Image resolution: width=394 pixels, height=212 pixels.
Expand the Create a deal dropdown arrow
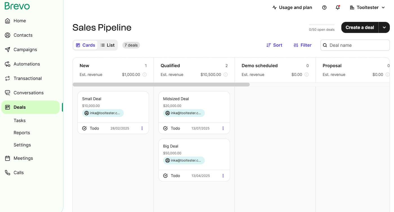click(x=384, y=28)
